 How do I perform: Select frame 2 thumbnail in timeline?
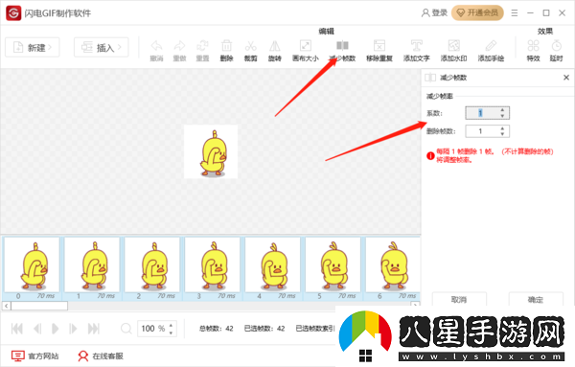(x=152, y=268)
